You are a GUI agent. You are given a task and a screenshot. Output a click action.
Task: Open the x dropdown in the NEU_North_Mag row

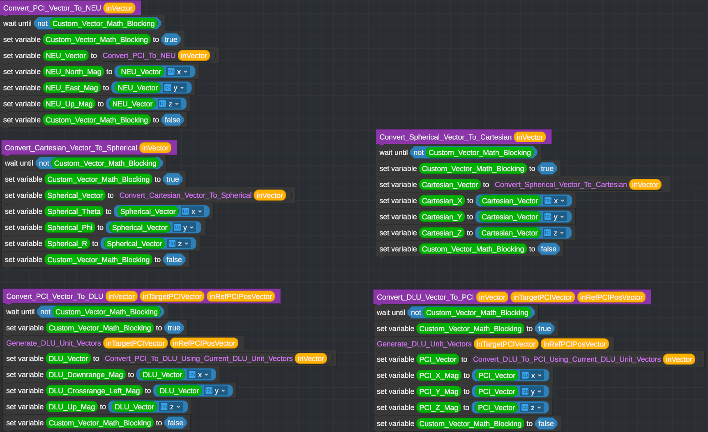coord(178,72)
